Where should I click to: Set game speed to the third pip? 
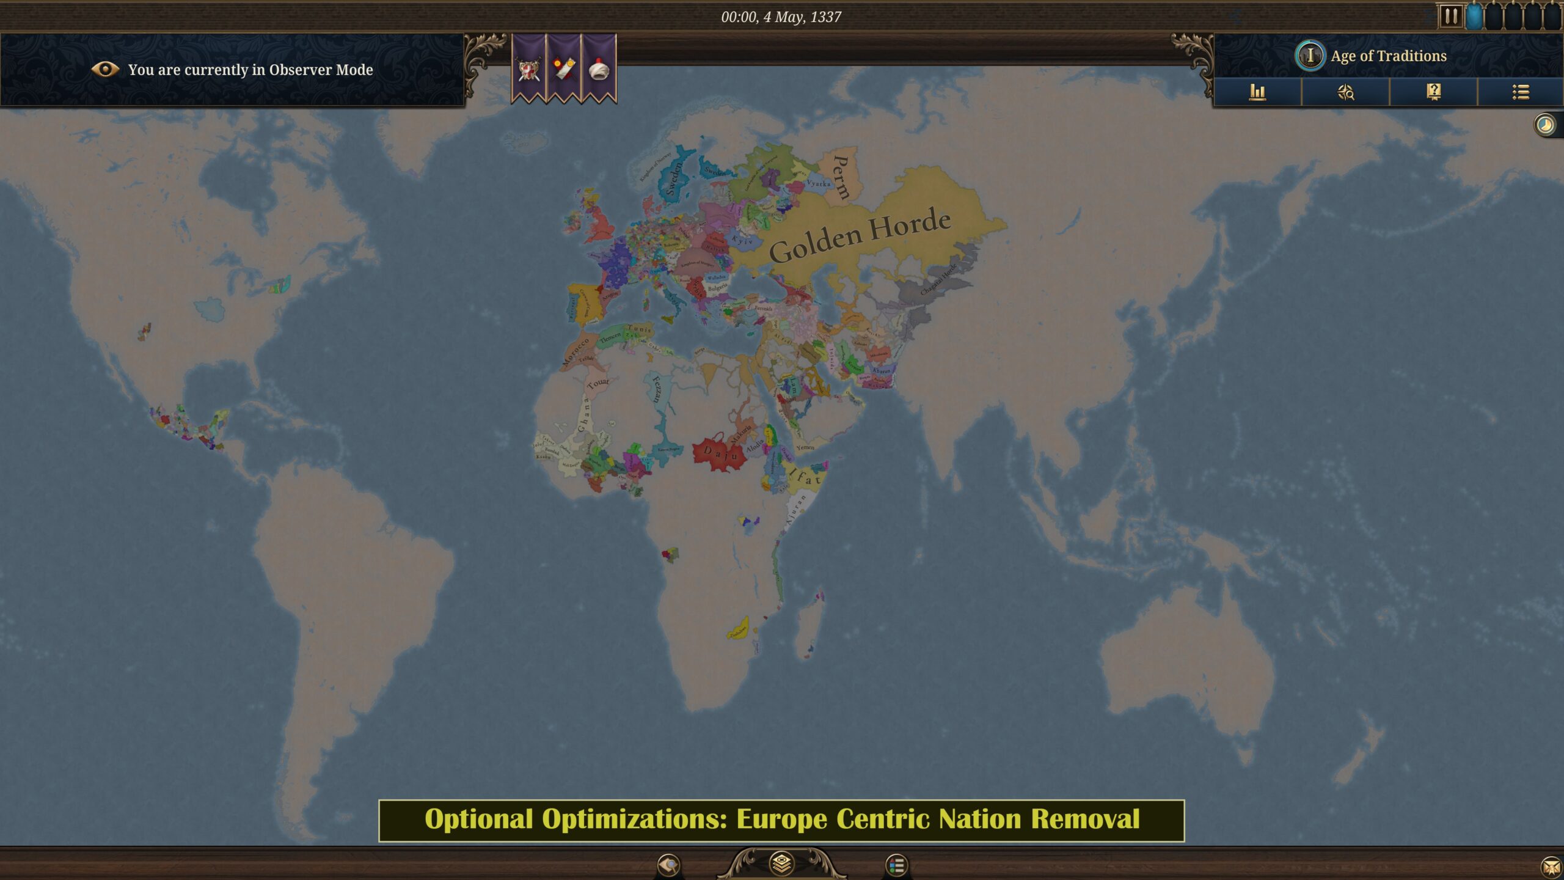click(x=1513, y=16)
